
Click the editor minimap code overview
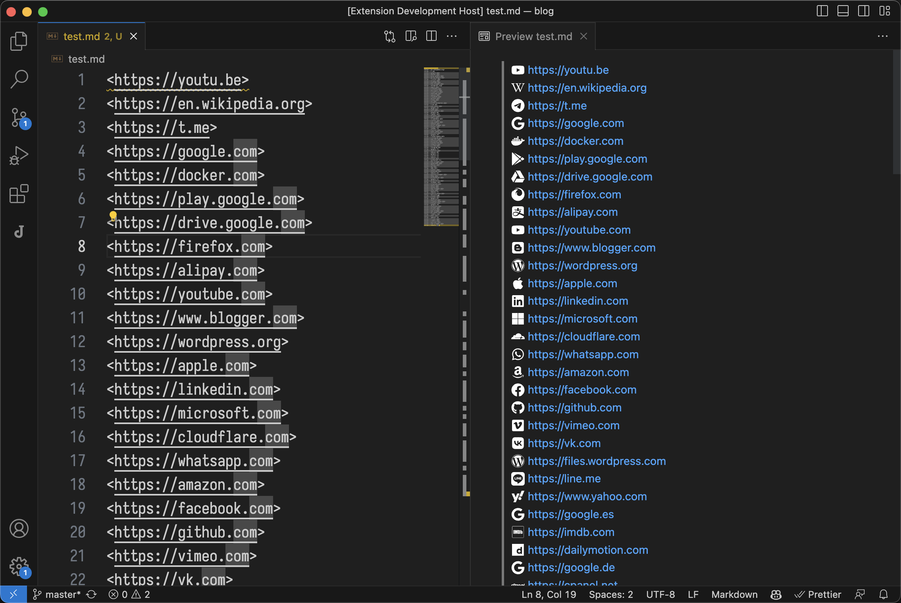[x=441, y=147]
